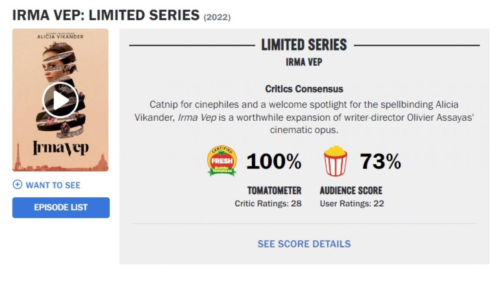Click the Certified Fresh tomato badge
This screenshot has height=283, width=500.
(x=222, y=161)
